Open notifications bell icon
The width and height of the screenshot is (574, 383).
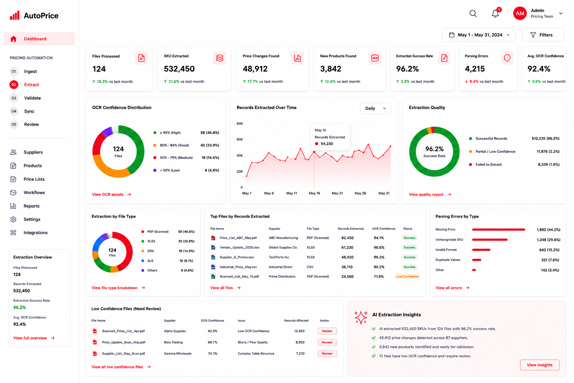496,13
